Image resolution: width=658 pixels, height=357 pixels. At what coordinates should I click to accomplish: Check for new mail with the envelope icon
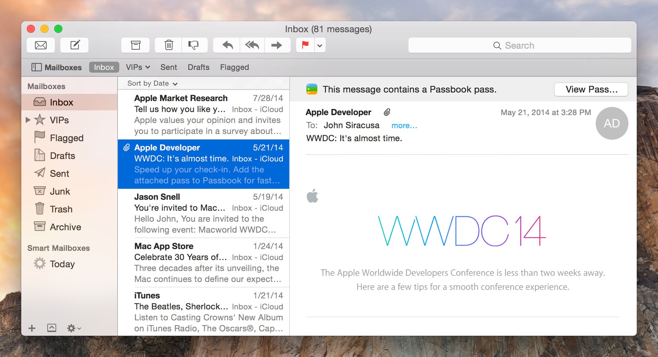[x=40, y=45]
